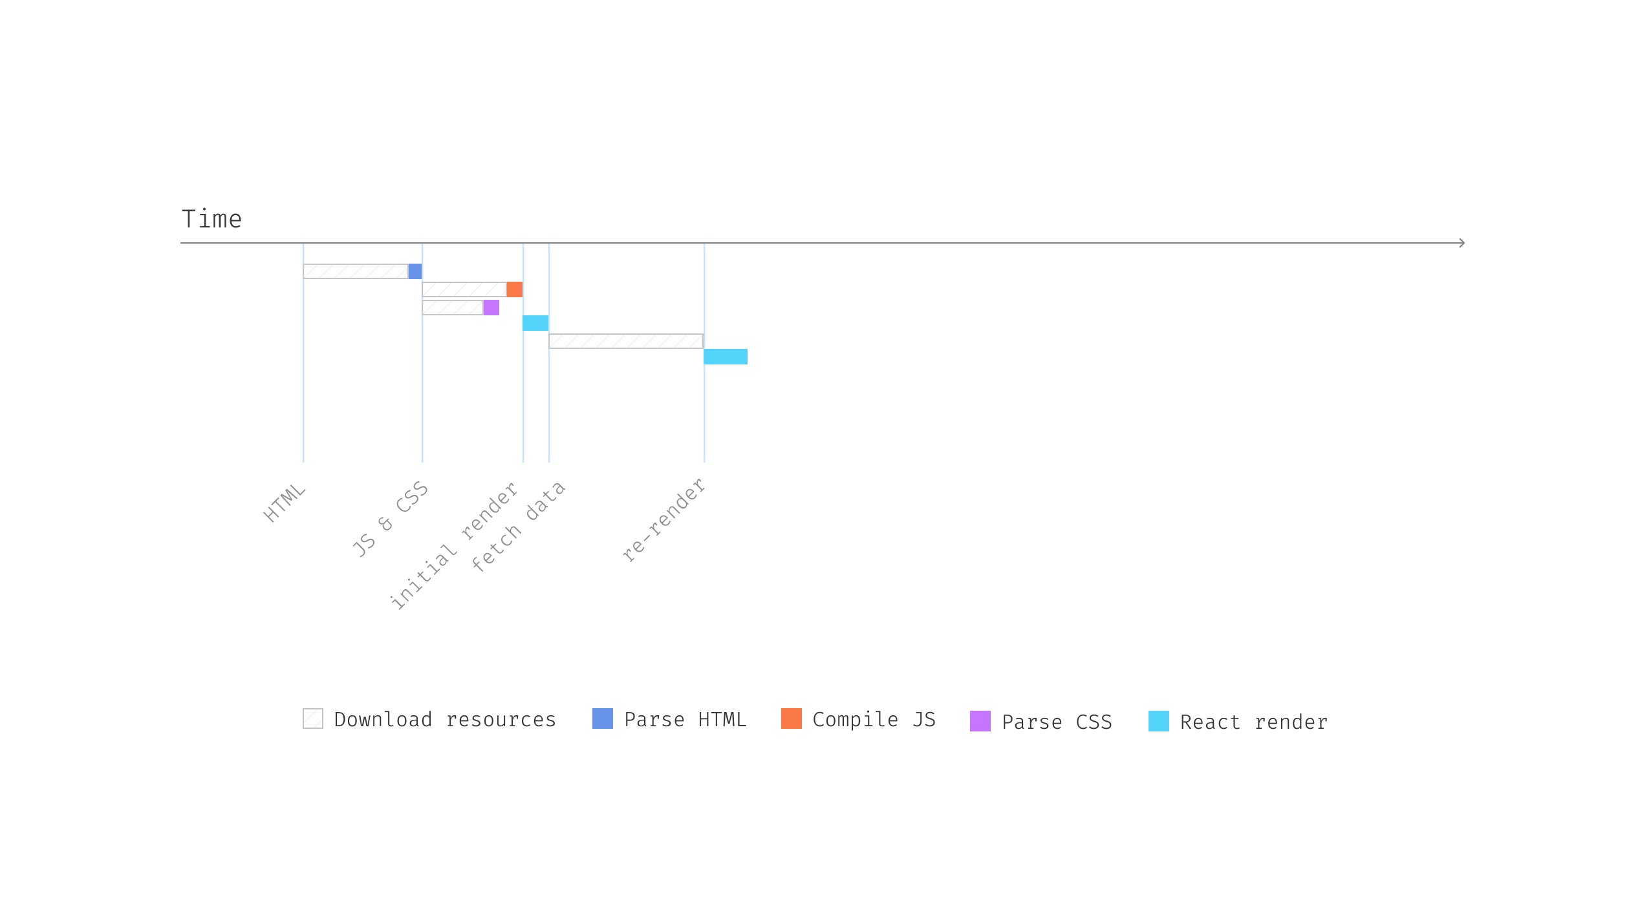Select the blue Parse HTML bar in timeline
Screen dimensions: 1640x902
tap(415, 271)
